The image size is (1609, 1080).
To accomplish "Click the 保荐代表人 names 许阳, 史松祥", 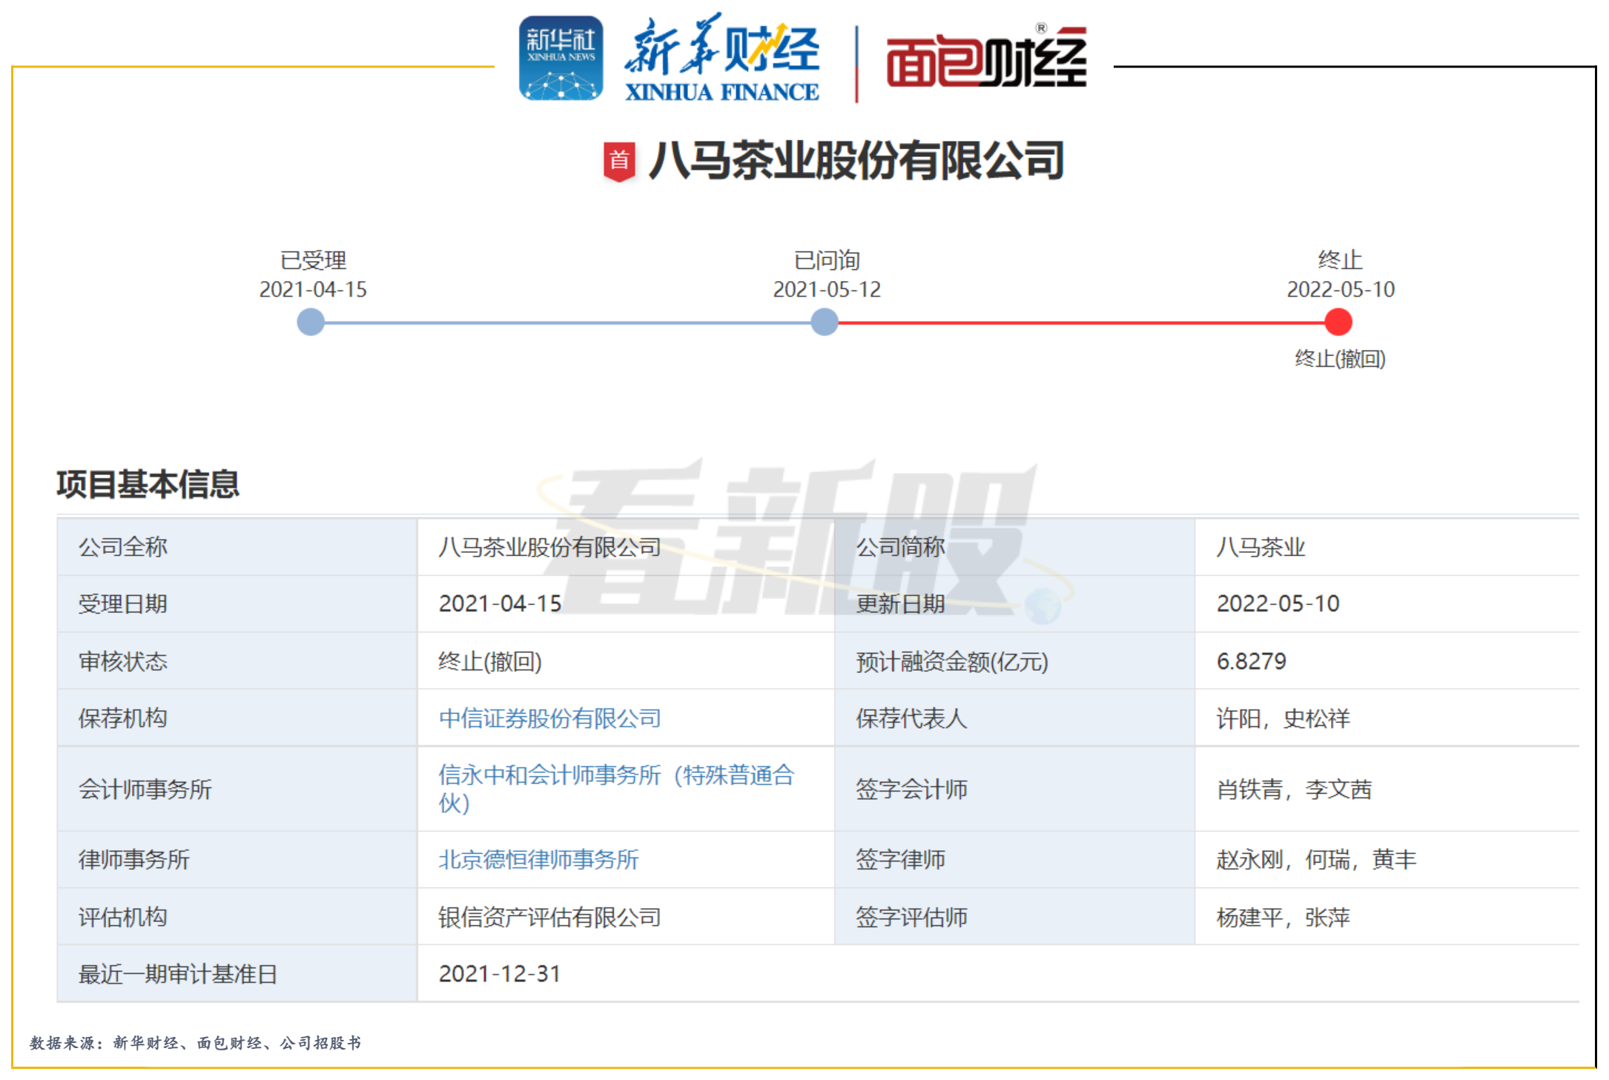I will [1283, 718].
